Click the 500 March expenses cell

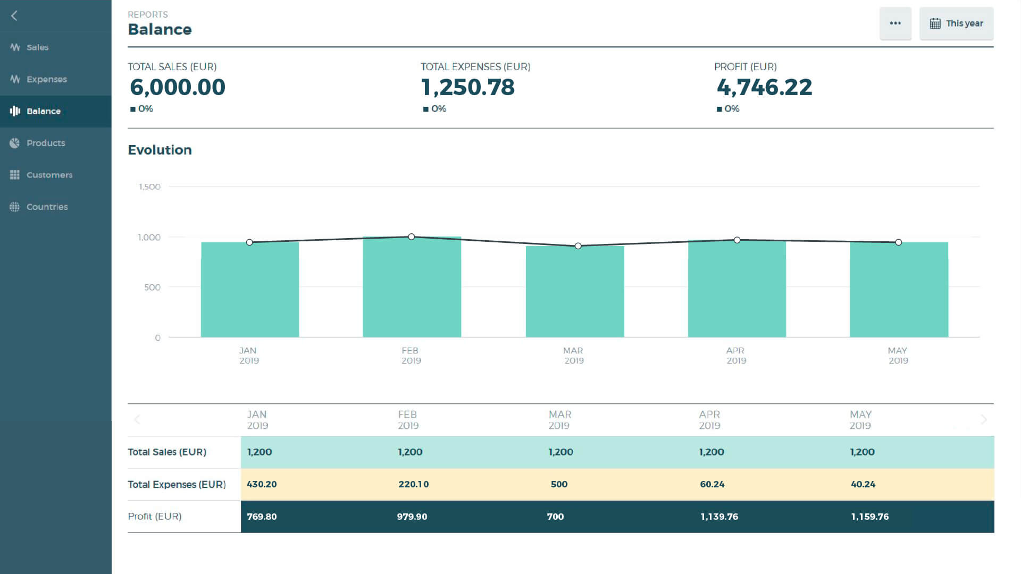point(559,484)
